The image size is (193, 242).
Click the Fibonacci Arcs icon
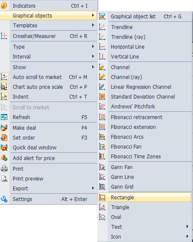click(102, 137)
